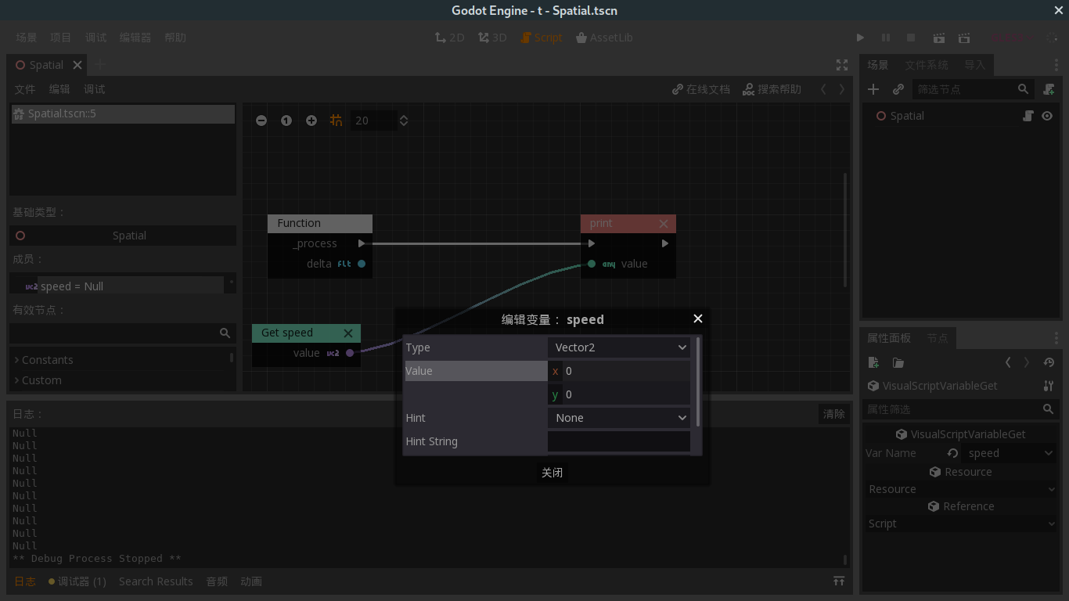This screenshot has width=1069, height=601.
Task: Toggle distraction-free mode in the script editor
Action: tap(841, 66)
